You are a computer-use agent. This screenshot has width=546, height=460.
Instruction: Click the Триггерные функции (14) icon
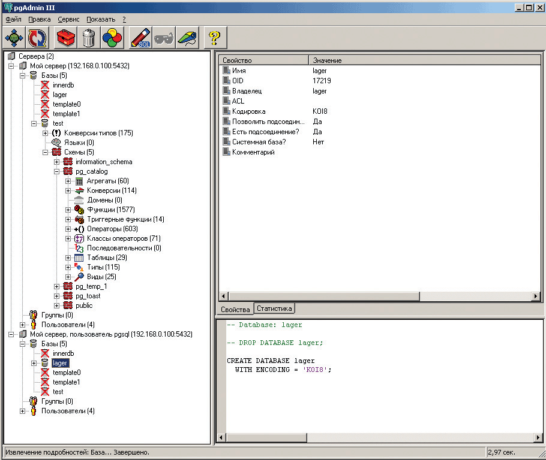coord(79,219)
